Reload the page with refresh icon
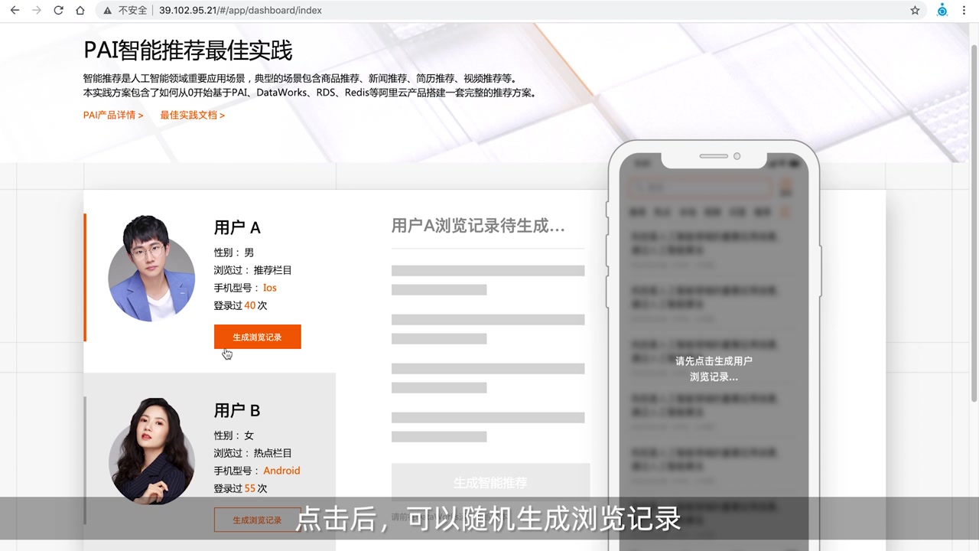 [58, 11]
